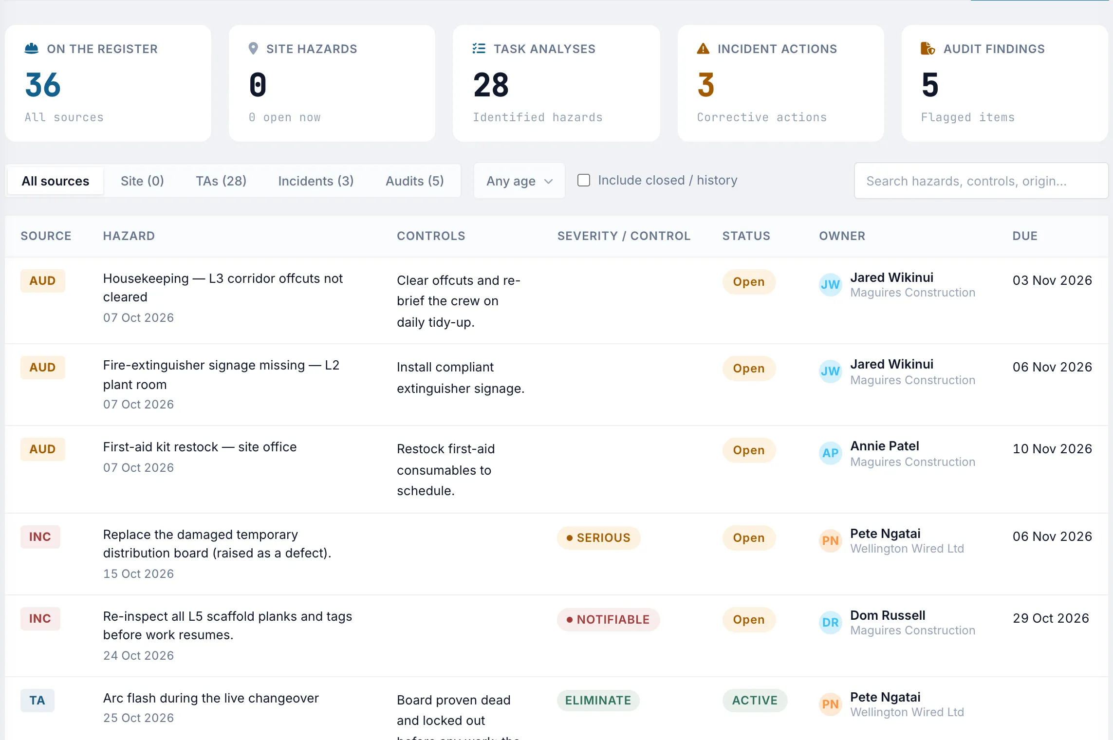This screenshot has height=740, width=1113.
Task: Switch to the Site (0) tab
Action: point(142,181)
